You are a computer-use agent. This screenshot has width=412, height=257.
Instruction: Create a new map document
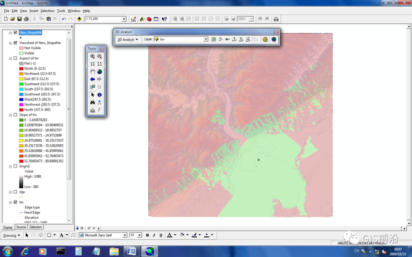[x=6, y=19]
